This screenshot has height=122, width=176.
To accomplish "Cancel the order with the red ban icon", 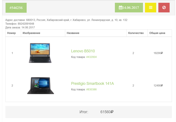I will pyautogui.click(x=164, y=8).
